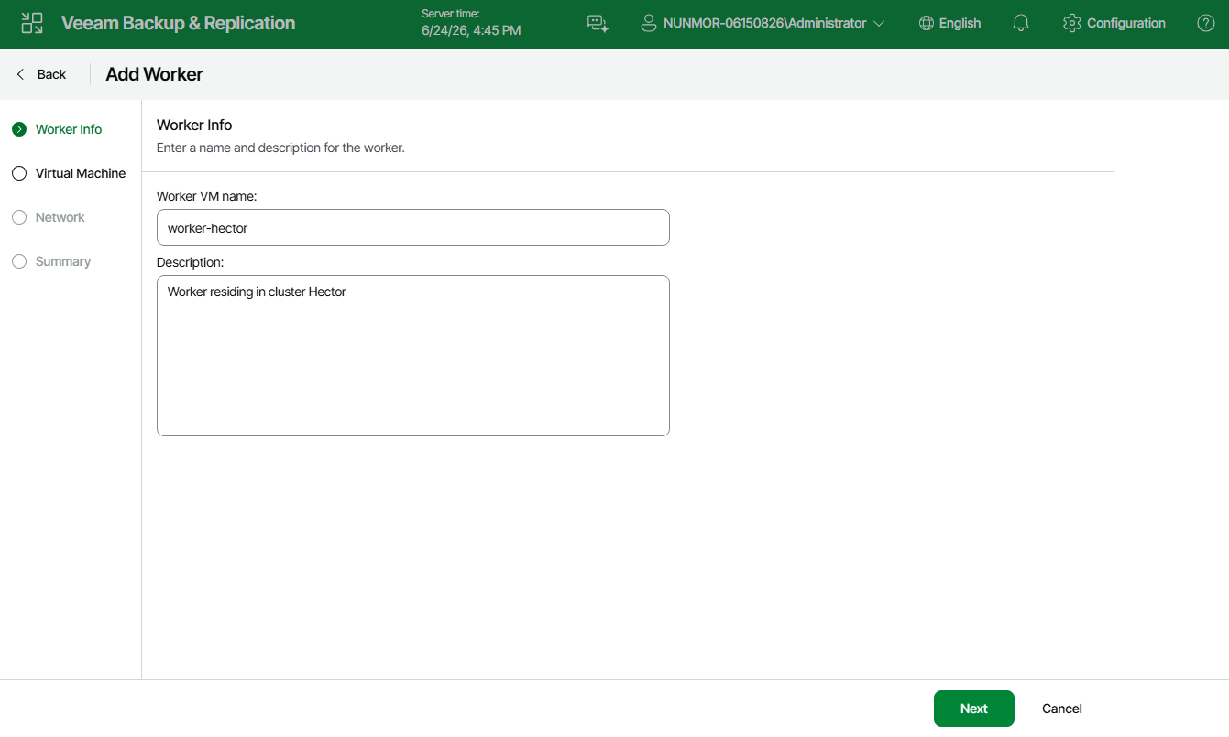Select the Network step
Viewport: 1229px width, 737px height.
click(x=49, y=217)
